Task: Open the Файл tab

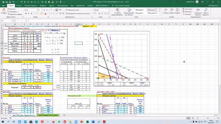Action: [3, 6]
